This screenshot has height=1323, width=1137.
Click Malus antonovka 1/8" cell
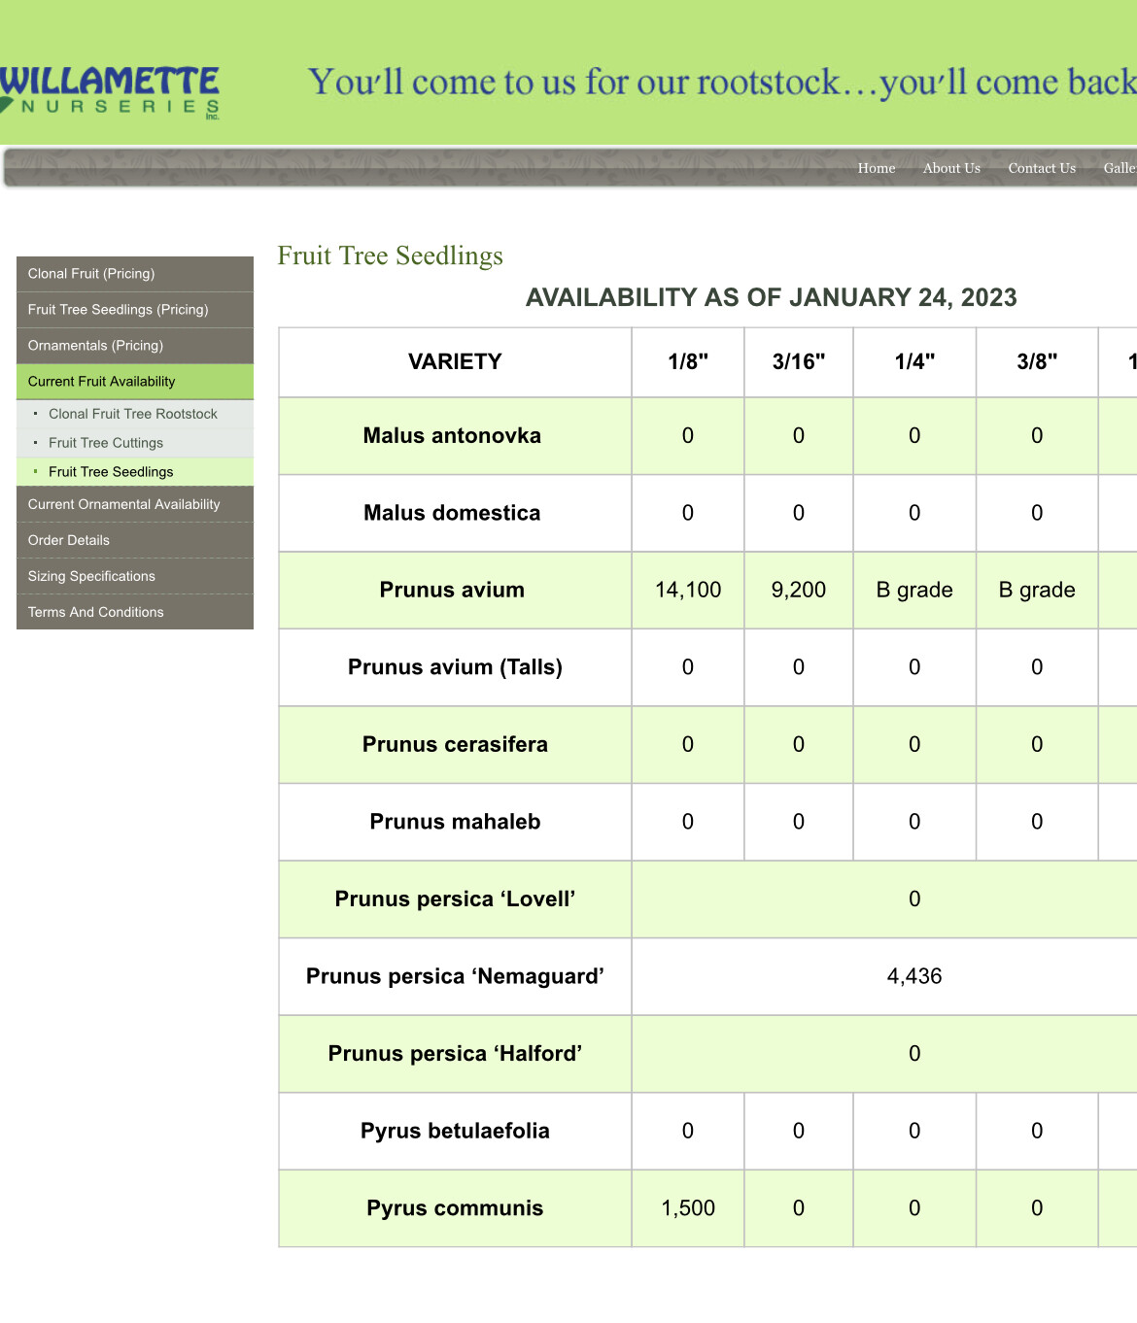tap(688, 436)
